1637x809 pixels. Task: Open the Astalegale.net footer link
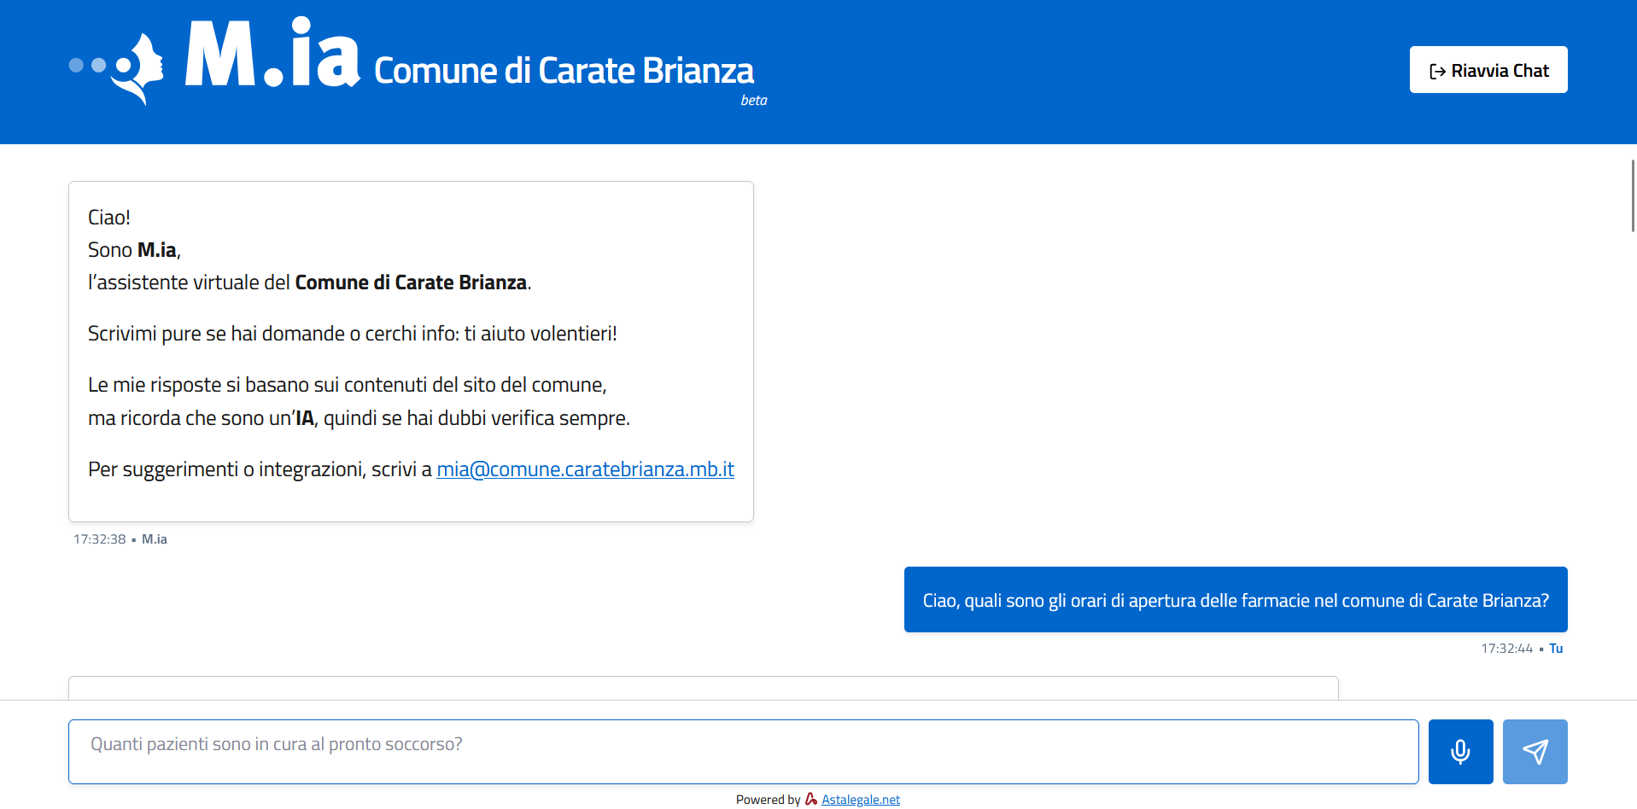click(x=860, y=800)
